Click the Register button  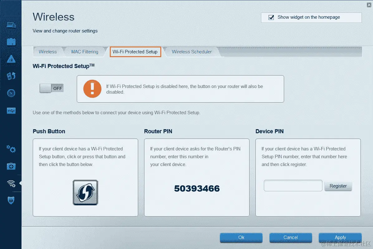pyautogui.click(x=338, y=186)
